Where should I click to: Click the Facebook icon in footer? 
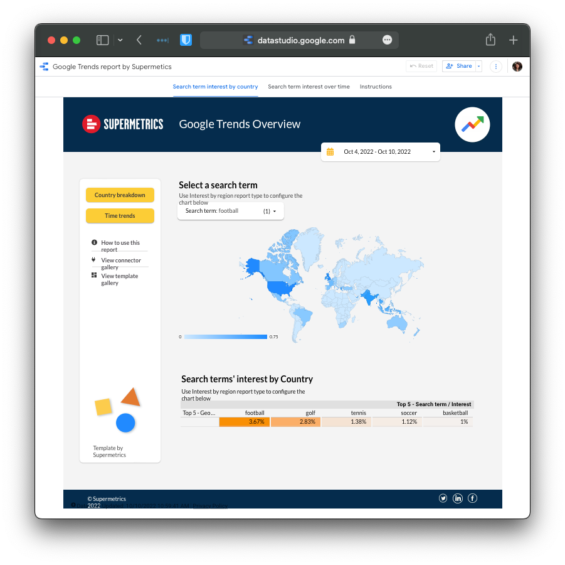click(x=473, y=498)
